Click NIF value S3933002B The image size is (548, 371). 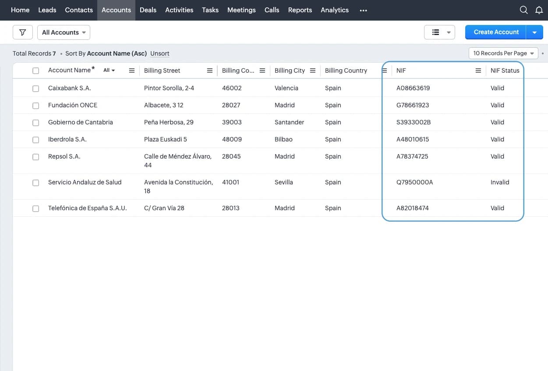414,122
